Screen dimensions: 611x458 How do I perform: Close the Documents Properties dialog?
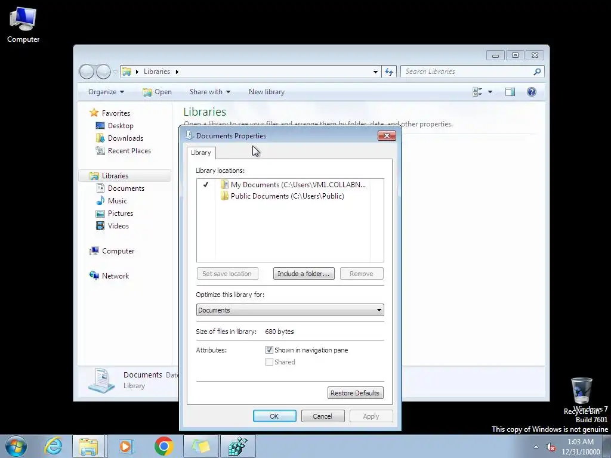387,135
